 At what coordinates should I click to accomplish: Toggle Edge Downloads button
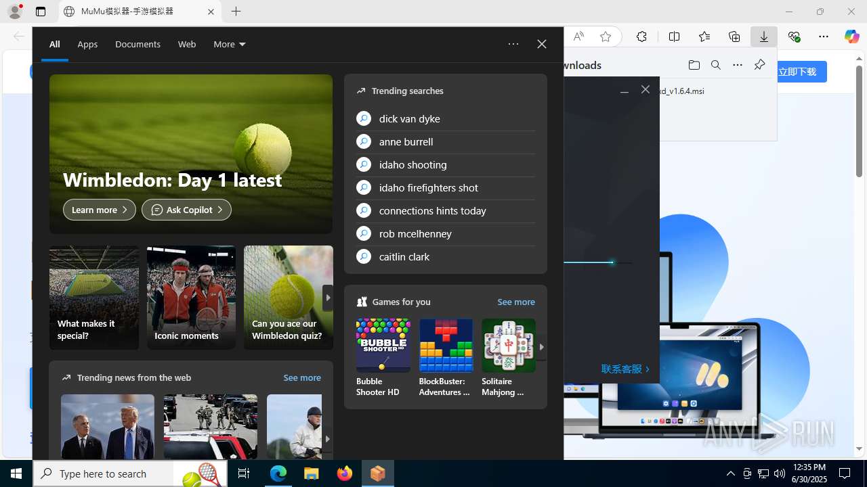tap(764, 37)
